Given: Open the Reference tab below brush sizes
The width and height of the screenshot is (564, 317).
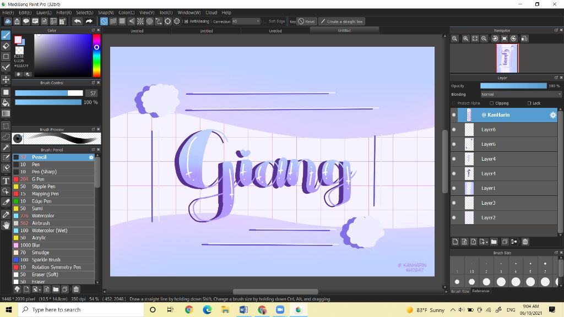Looking at the screenshot, I should tap(480, 291).
